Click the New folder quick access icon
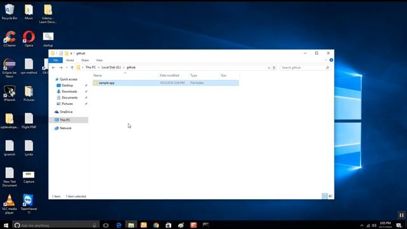 point(67,53)
